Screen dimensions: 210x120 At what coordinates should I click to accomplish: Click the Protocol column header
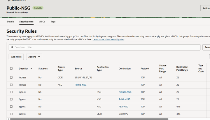pyautogui.click(x=145, y=69)
